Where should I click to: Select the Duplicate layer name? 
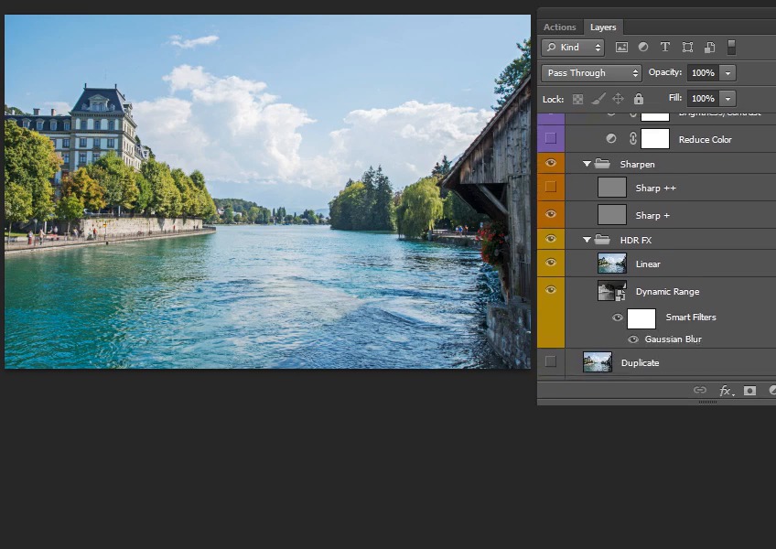pyautogui.click(x=640, y=363)
